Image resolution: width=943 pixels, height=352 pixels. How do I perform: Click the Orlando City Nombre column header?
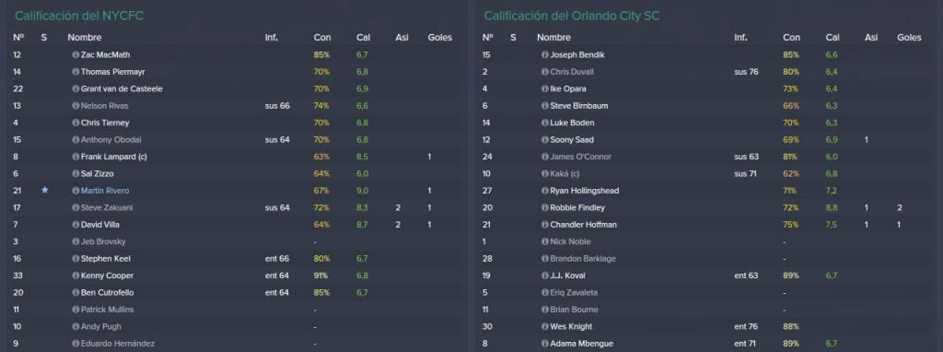click(553, 37)
